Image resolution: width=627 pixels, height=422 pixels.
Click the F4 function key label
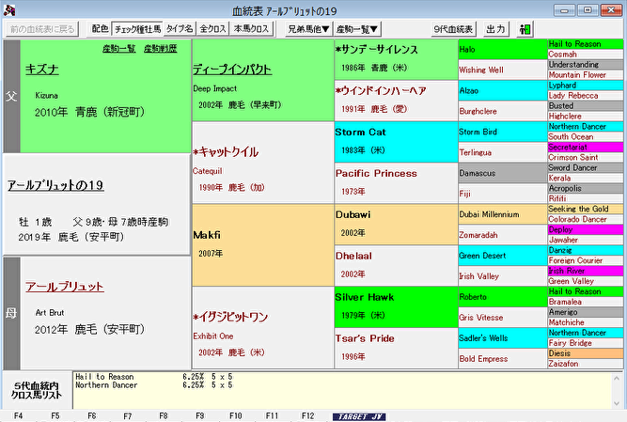(18, 416)
